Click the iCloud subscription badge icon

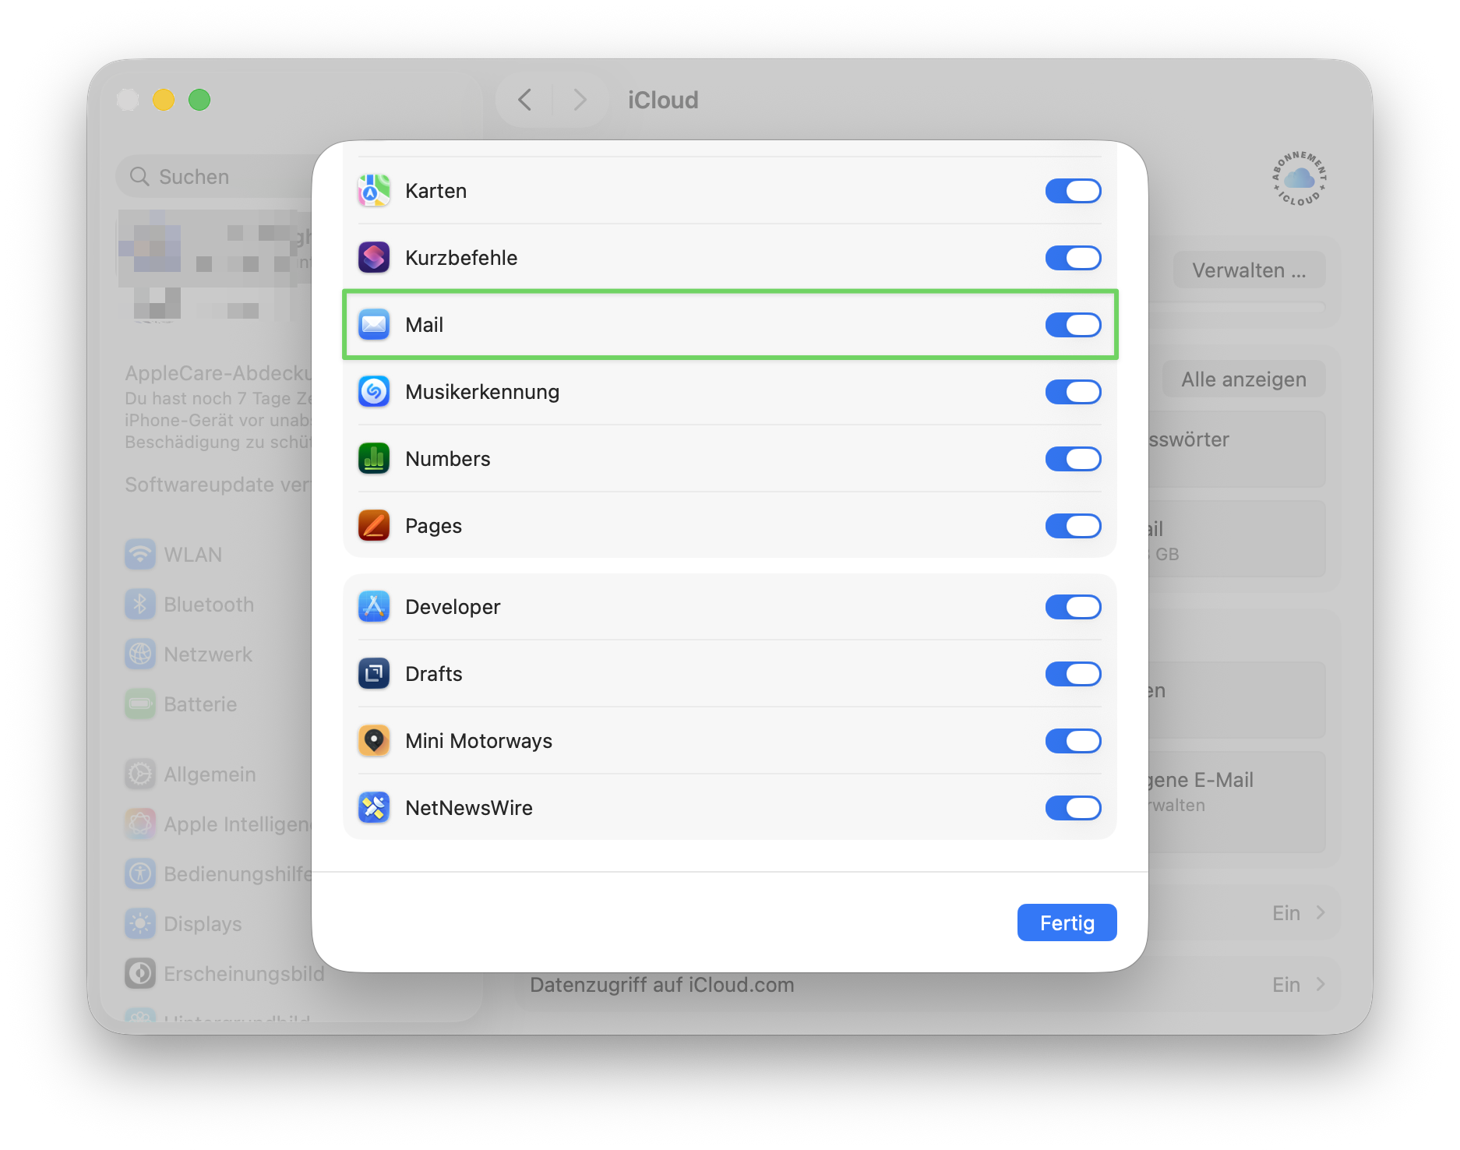coord(1299,179)
